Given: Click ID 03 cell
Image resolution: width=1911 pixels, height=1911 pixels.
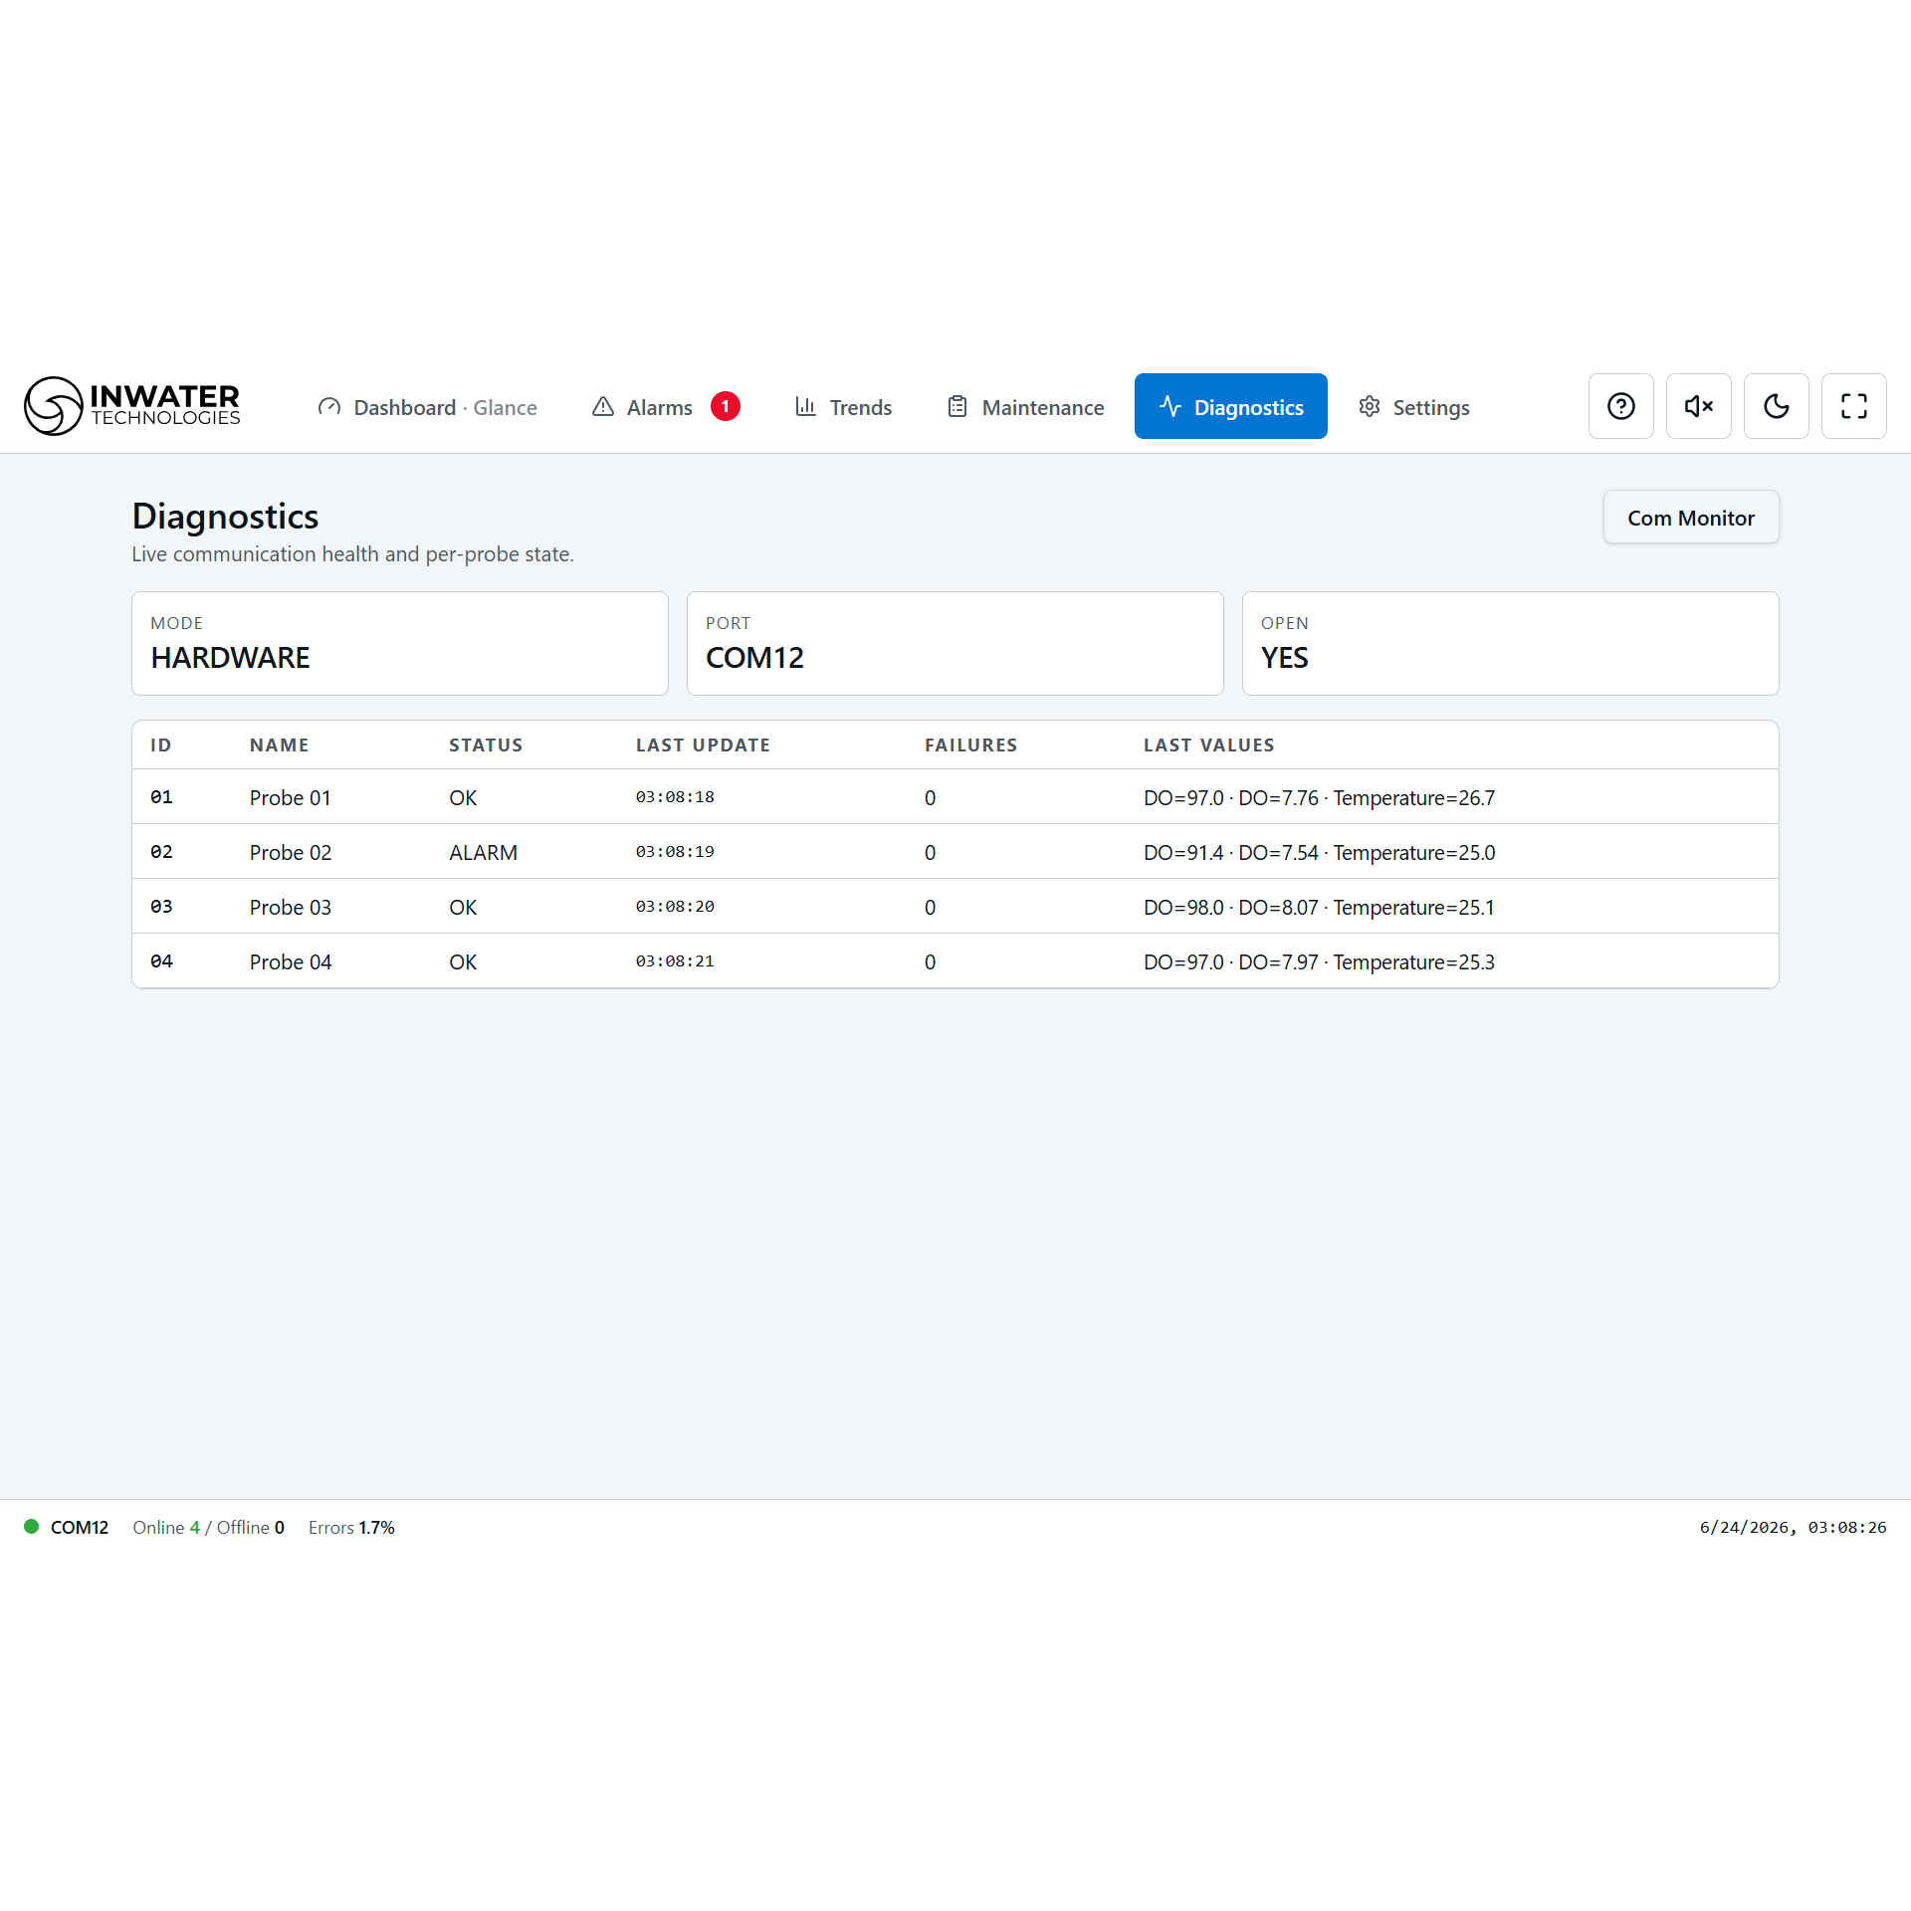Looking at the screenshot, I should click(x=161, y=907).
